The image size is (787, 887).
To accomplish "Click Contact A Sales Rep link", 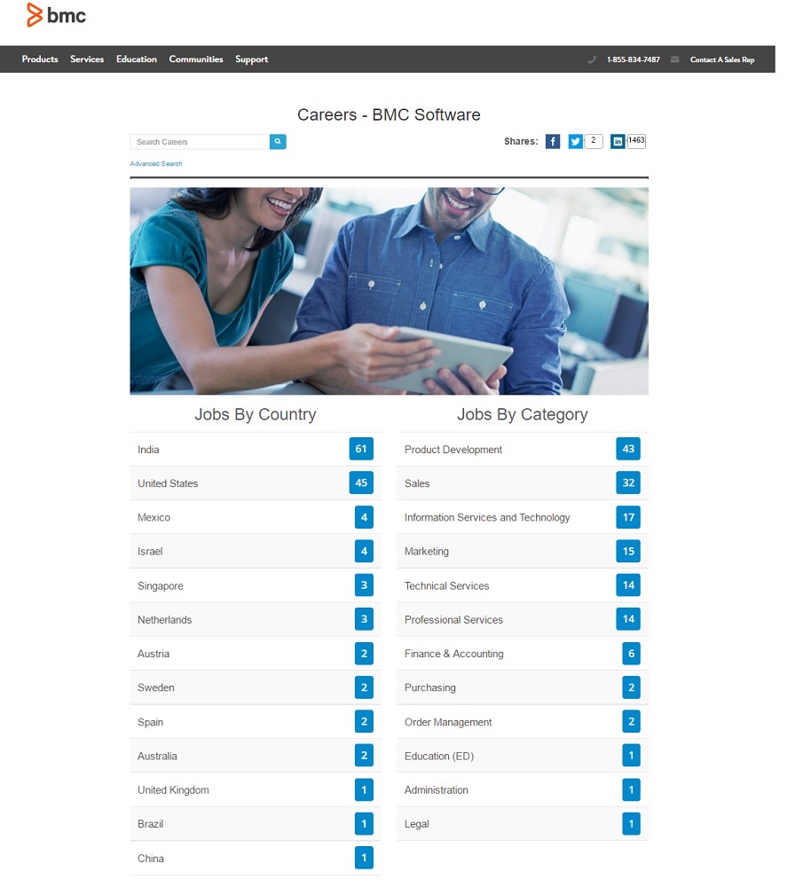I will (x=722, y=59).
